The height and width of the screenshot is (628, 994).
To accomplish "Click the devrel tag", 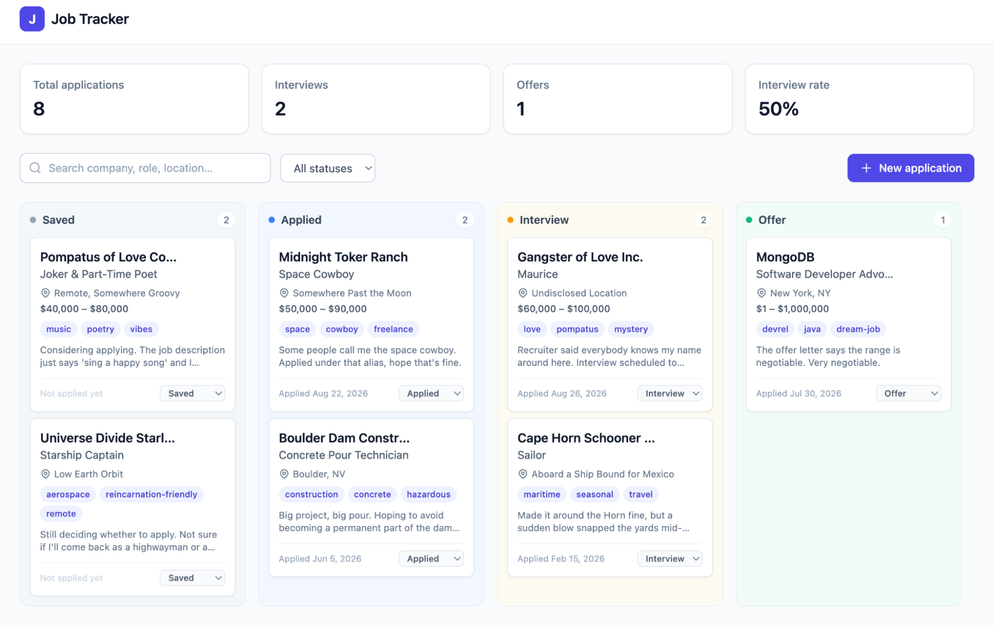I will click(x=775, y=329).
